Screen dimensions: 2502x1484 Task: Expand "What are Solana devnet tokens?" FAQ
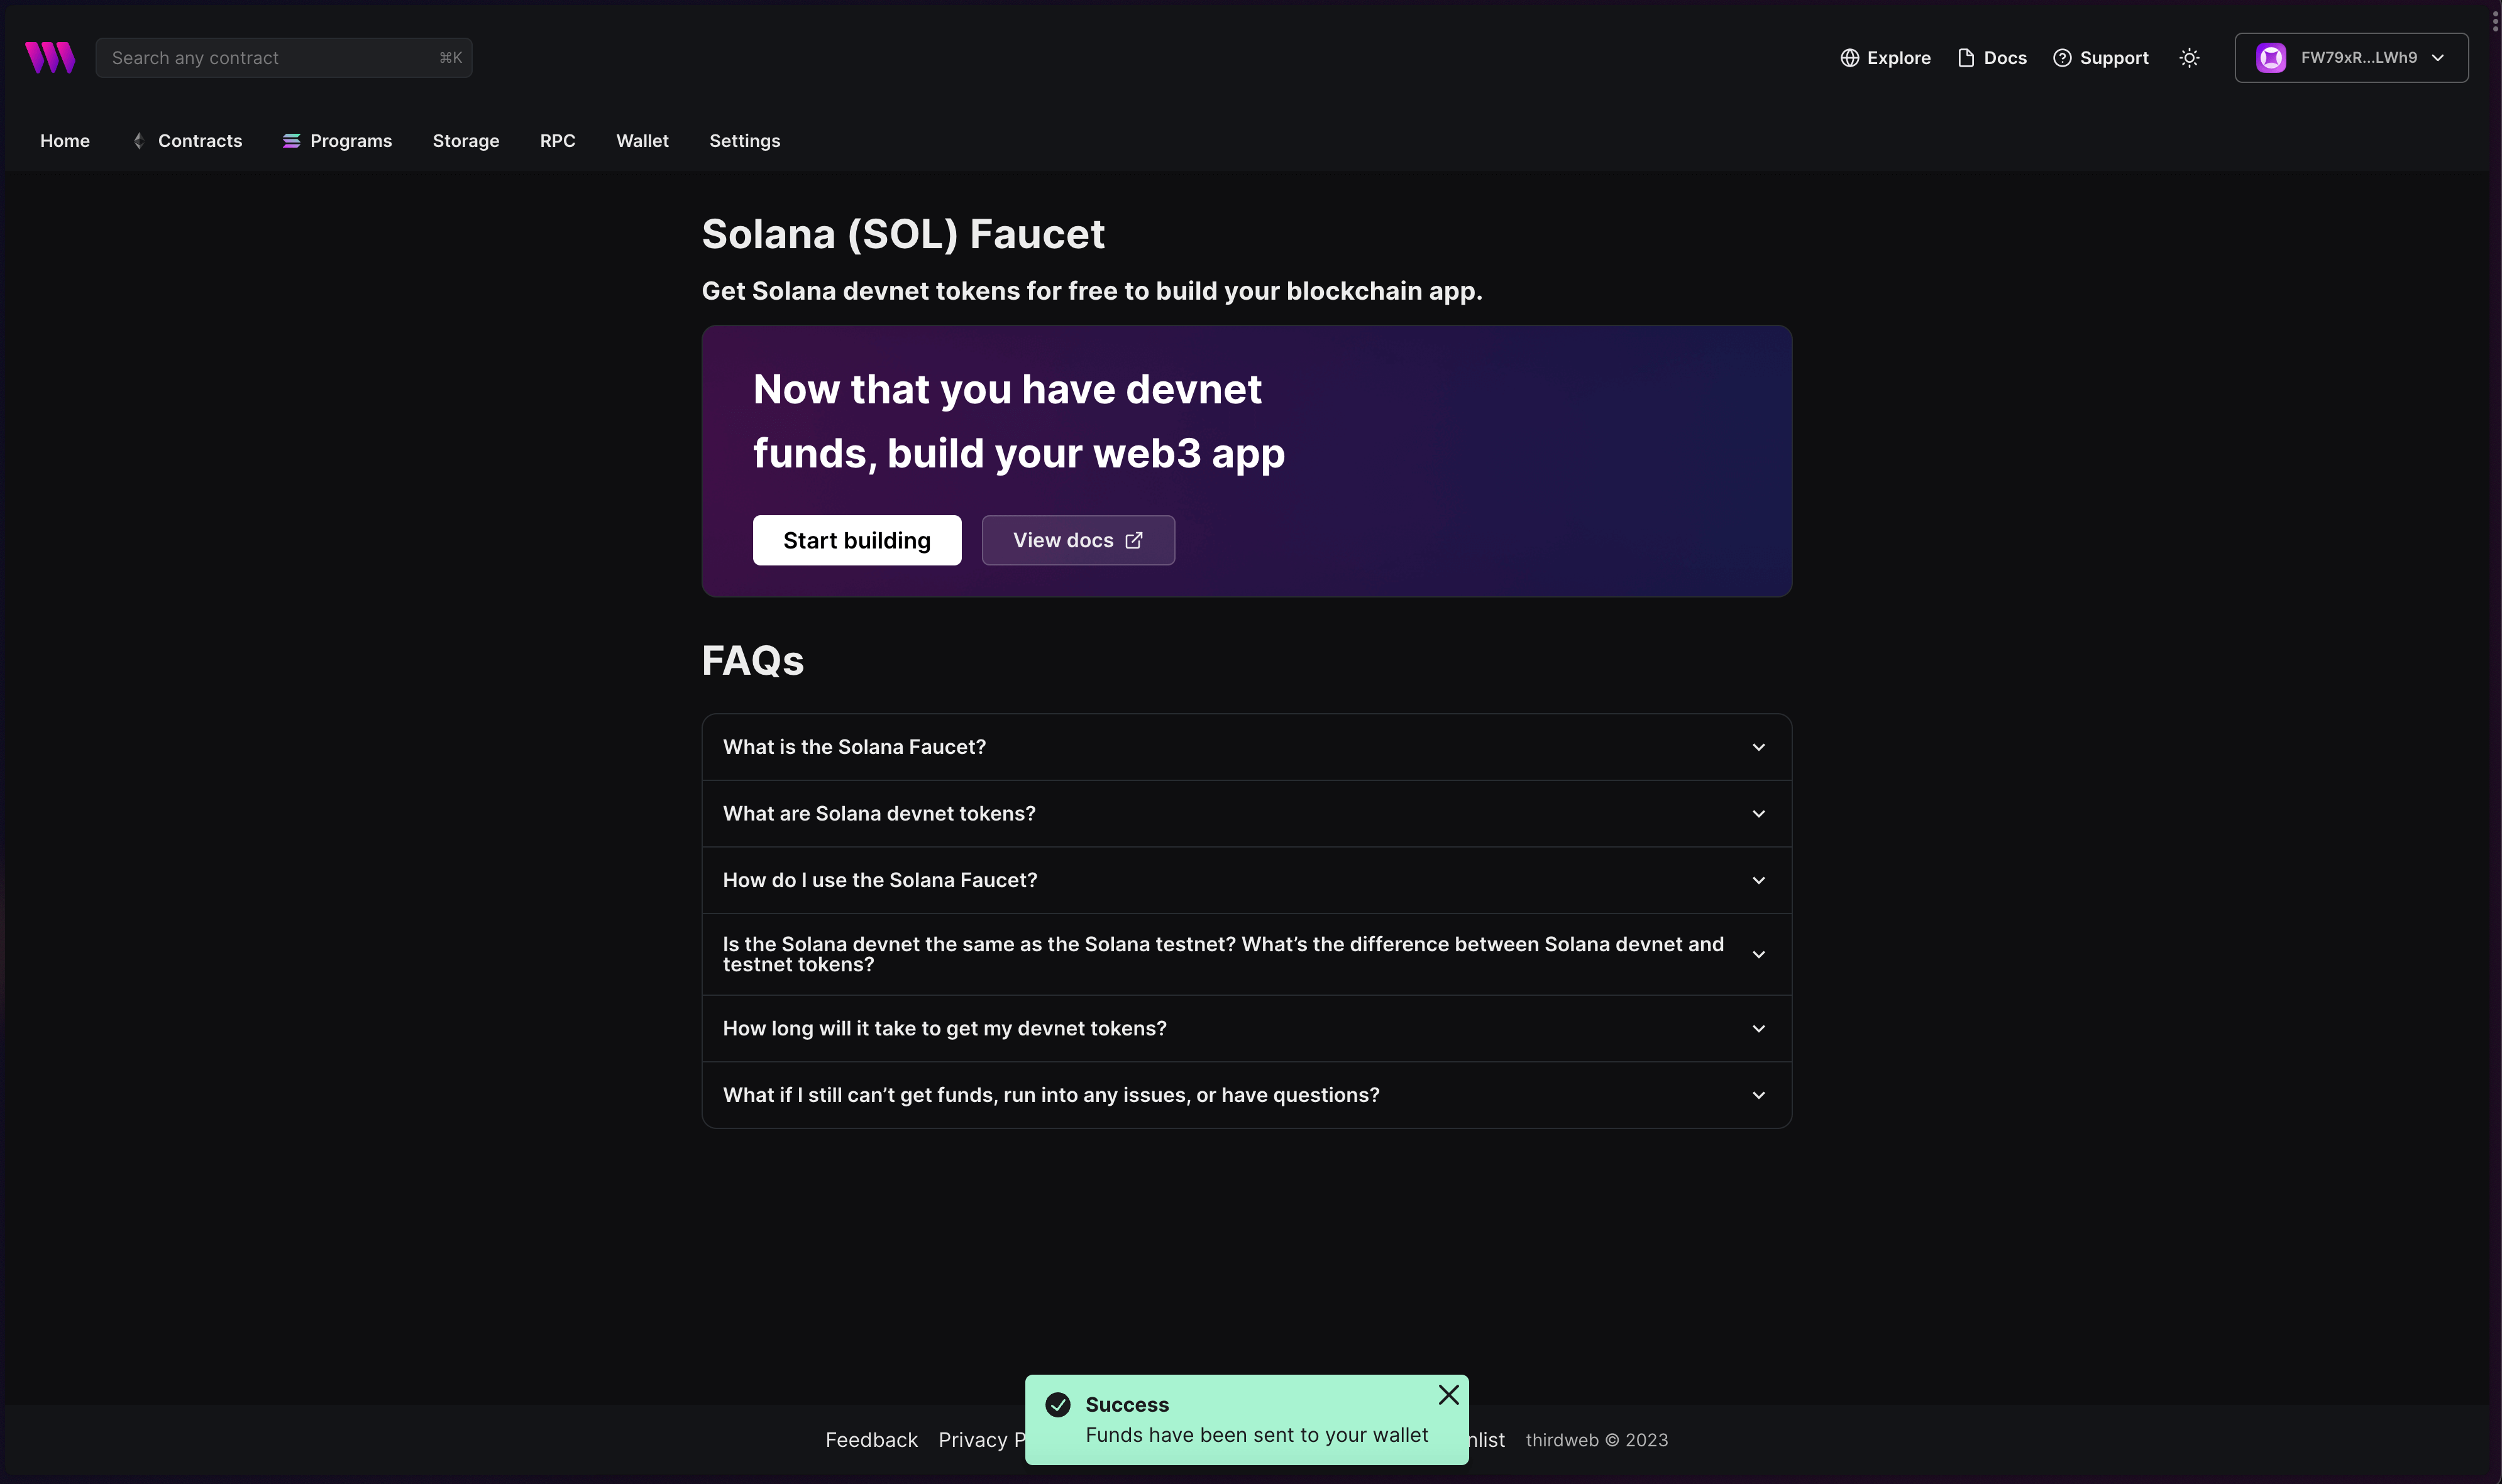click(1247, 814)
